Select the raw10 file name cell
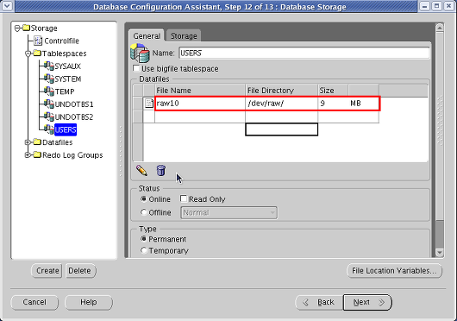Screen dimensions: 457x321 [x=200, y=104]
